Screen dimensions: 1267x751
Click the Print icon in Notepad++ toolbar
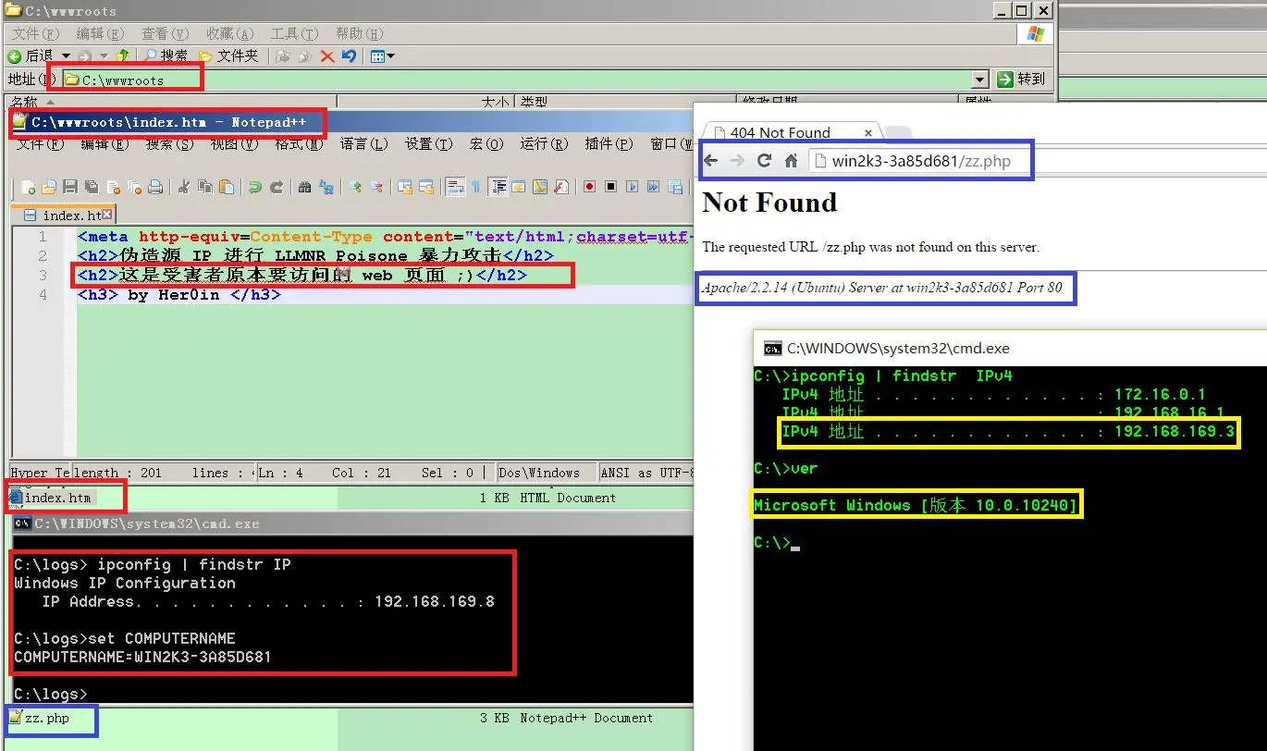(x=155, y=187)
